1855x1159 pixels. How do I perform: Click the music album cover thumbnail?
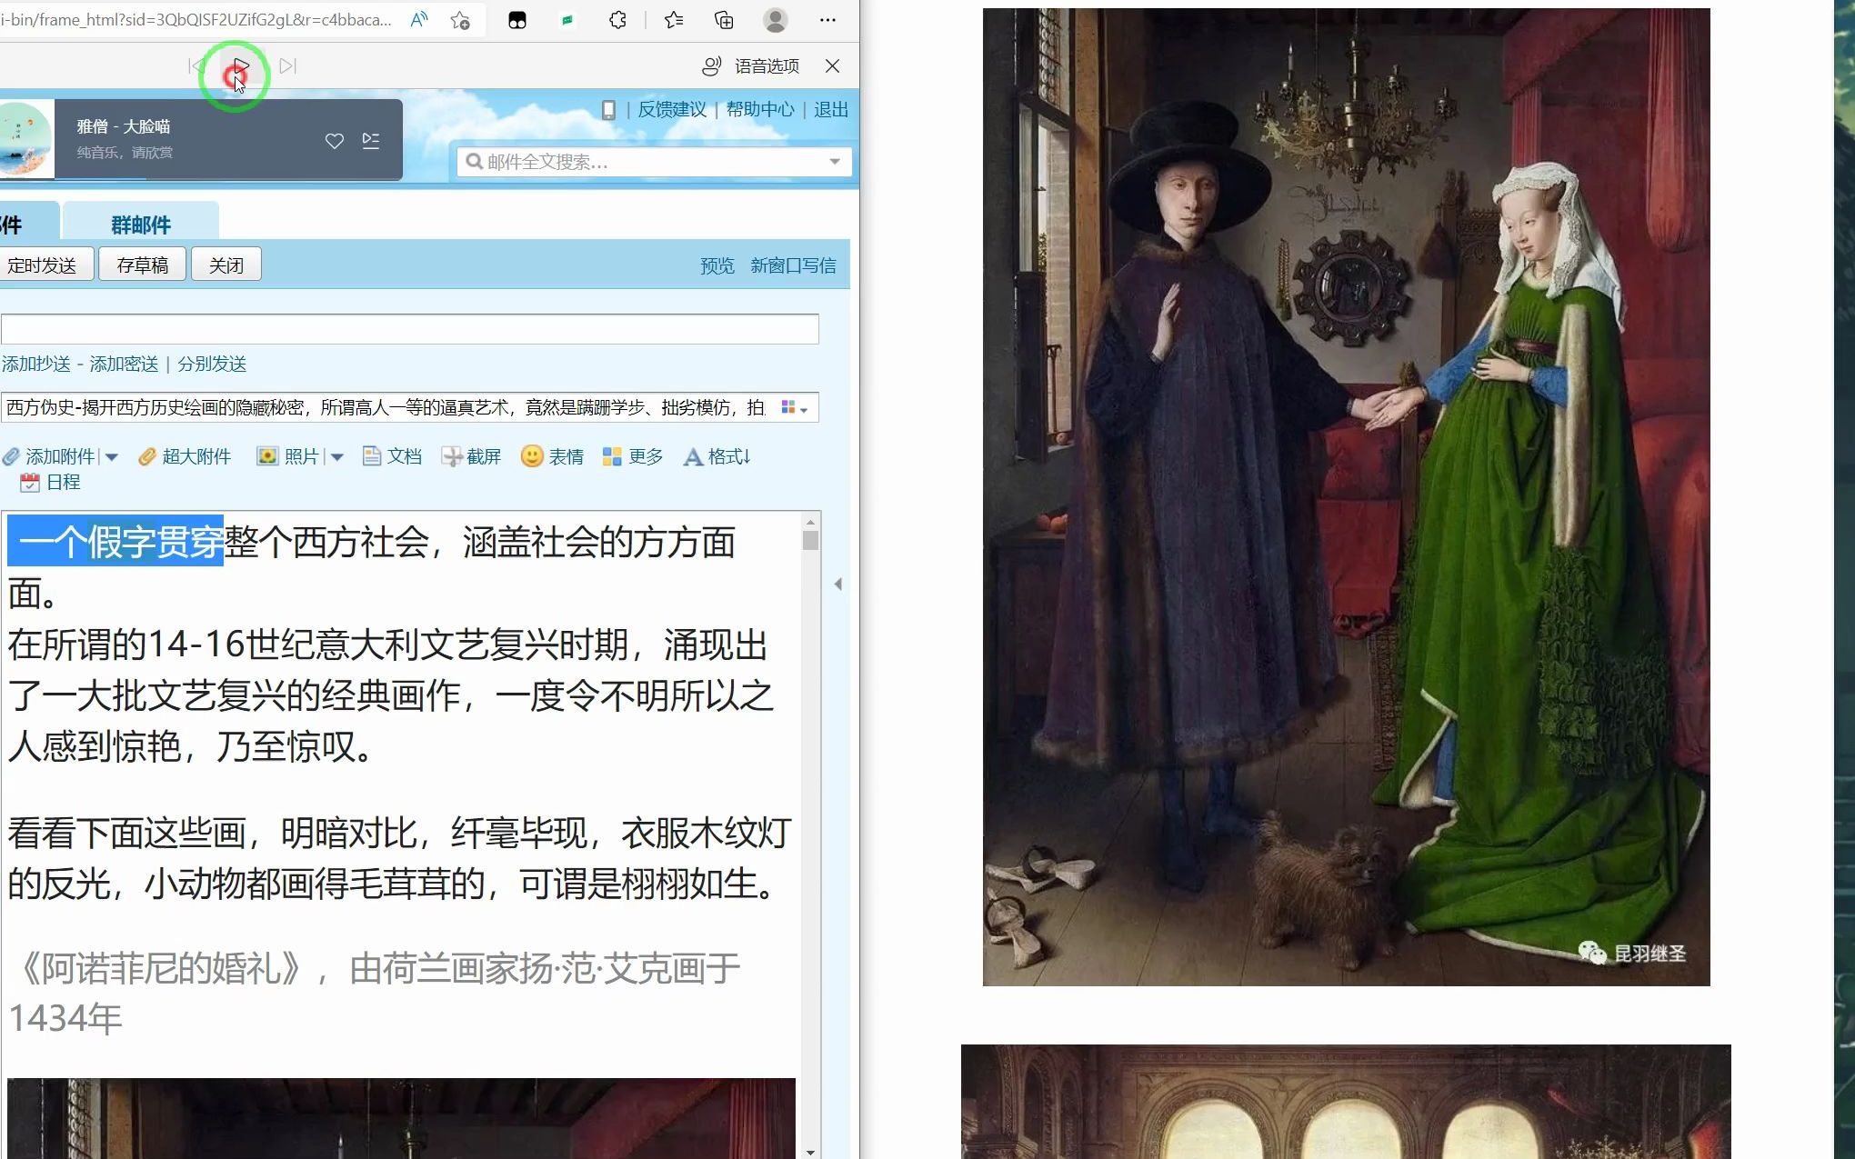tap(25, 139)
